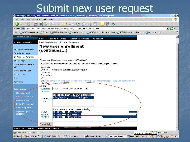This screenshot has height=142, width=190.
Task: Open Feedback sidebar link
Action: click(18, 82)
